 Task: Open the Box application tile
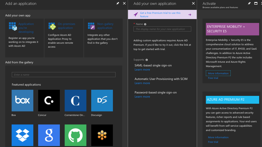(x=22, y=101)
